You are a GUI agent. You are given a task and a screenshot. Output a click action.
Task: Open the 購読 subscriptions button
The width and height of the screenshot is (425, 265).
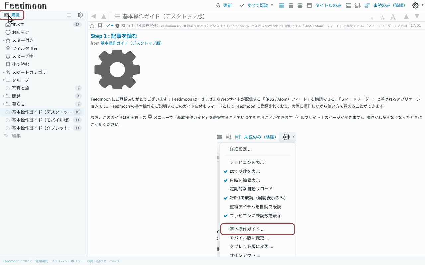12,15
